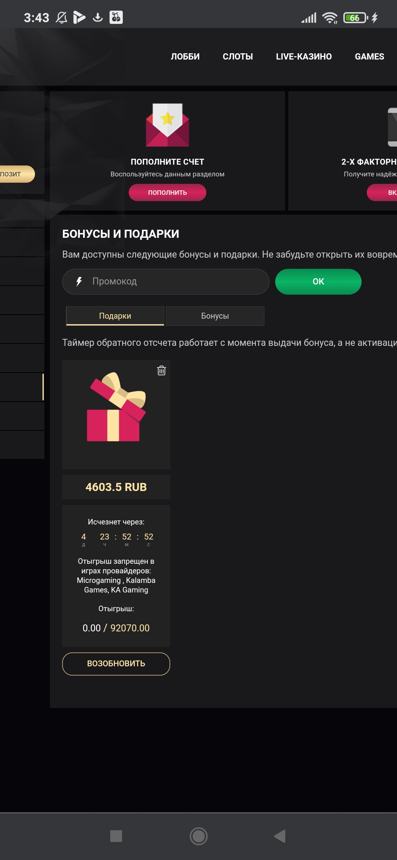Focus the Промокод input field

[x=166, y=282]
